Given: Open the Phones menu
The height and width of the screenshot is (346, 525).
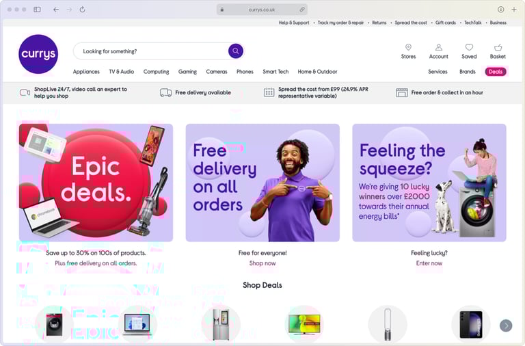Looking at the screenshot, I should coord(245,72).
